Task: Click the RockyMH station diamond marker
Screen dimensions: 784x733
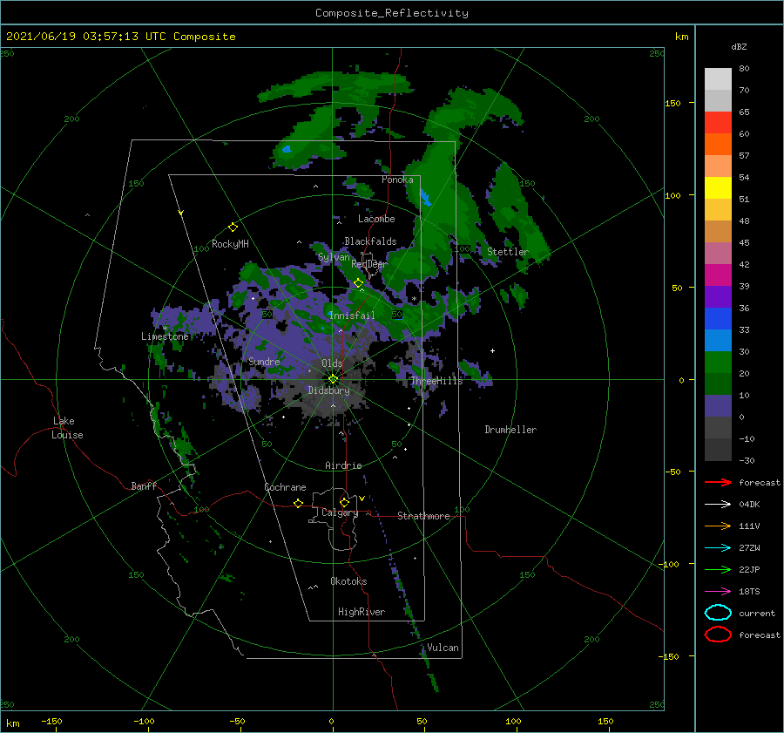Action: coord(233,227)
